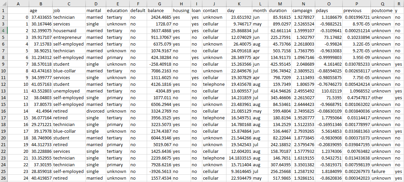
Task: Select the 'education' header cell
Action: (x=117, y=10)
